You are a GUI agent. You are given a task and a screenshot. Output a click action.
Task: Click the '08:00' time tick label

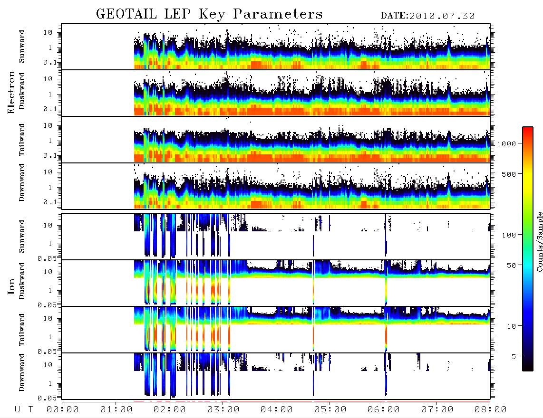(490, 409)
